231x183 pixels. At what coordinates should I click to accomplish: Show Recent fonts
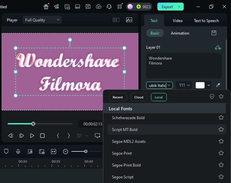pos(118,97)
